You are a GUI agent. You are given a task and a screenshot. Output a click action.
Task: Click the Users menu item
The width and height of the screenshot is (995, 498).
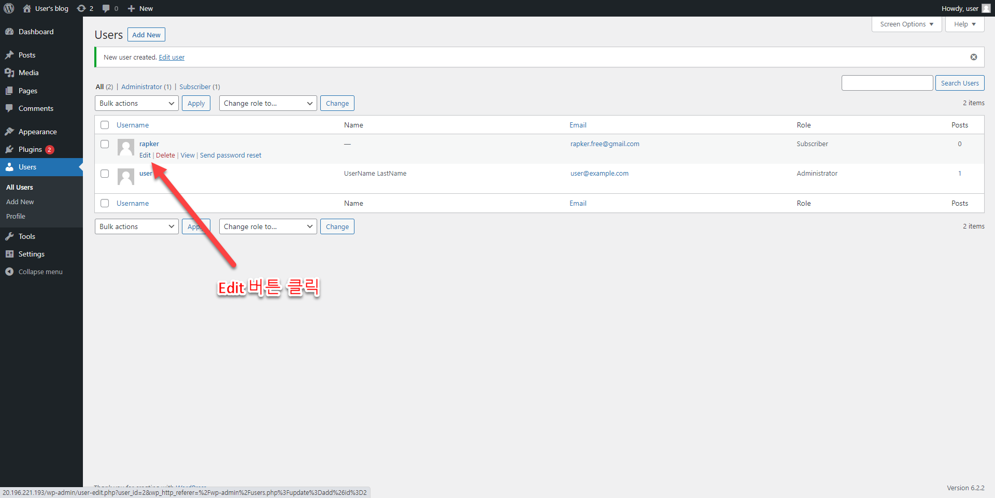pos(41,167)
